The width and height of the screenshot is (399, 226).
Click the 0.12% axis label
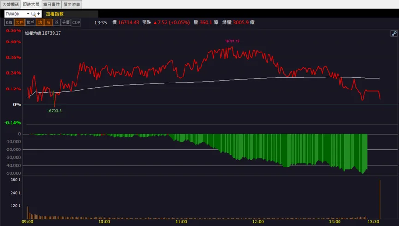pos(13,89)
